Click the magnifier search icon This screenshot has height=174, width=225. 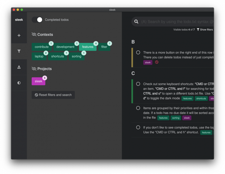tap(136, 22)
